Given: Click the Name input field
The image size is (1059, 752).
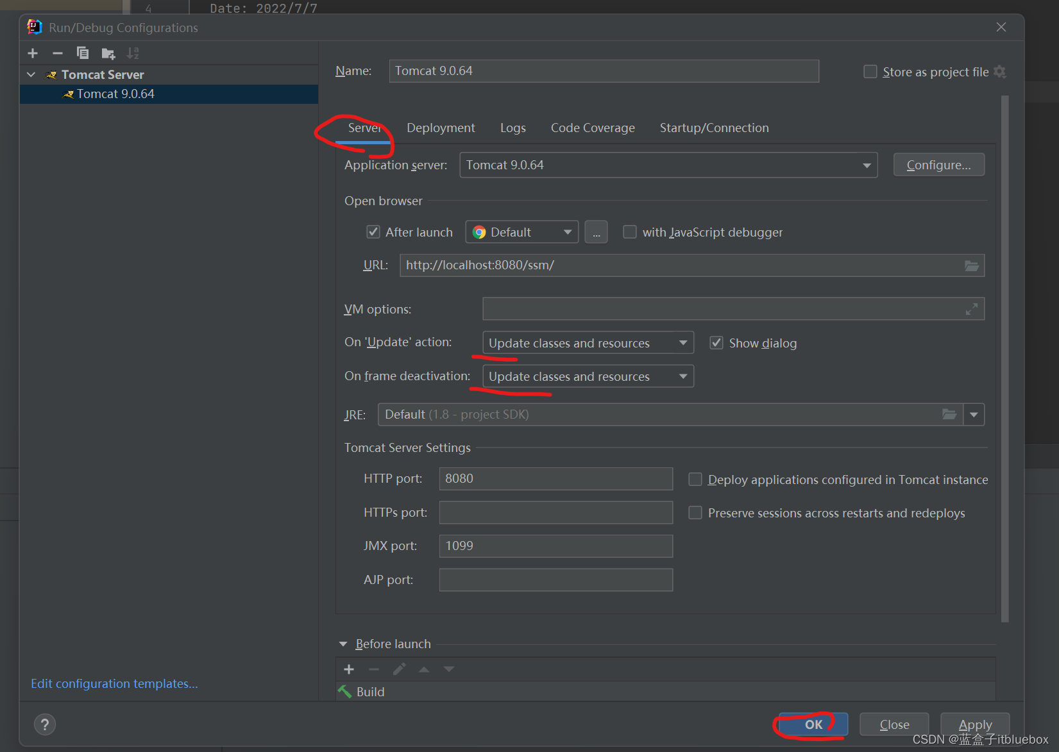Looking at the screenshot, I should [x=604, y=71].
